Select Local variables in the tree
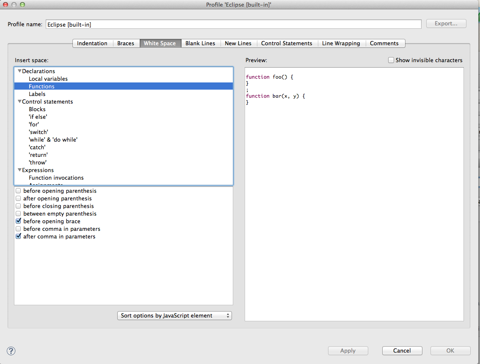Viewport: 480px width, 364px height. (48, 79)
